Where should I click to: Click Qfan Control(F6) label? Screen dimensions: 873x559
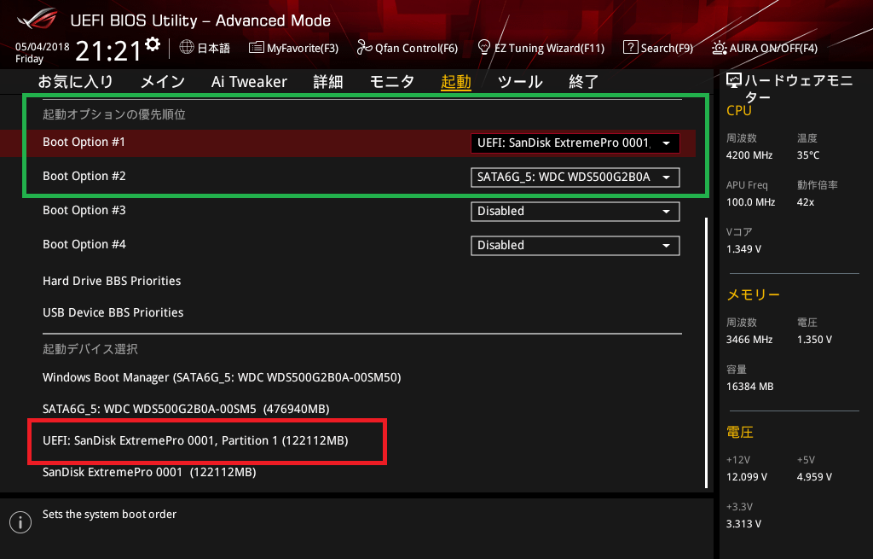point(416,49)
